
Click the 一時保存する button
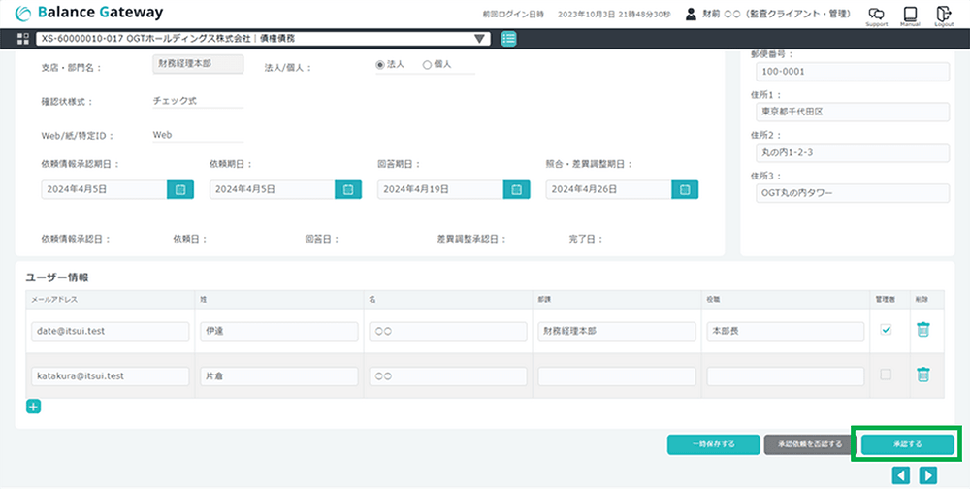coord(713,444)
